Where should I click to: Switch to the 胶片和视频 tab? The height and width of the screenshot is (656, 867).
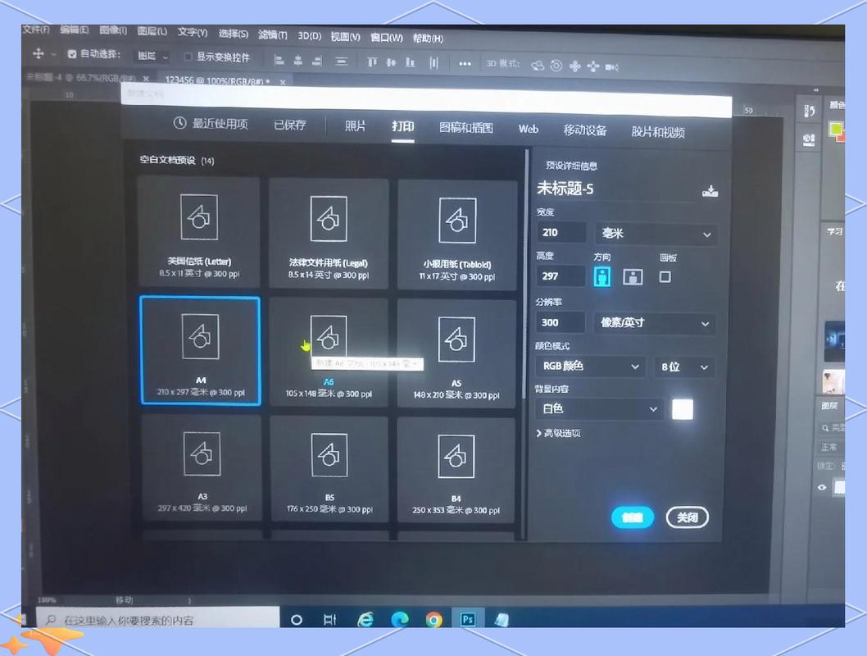[x=658, y=132]
